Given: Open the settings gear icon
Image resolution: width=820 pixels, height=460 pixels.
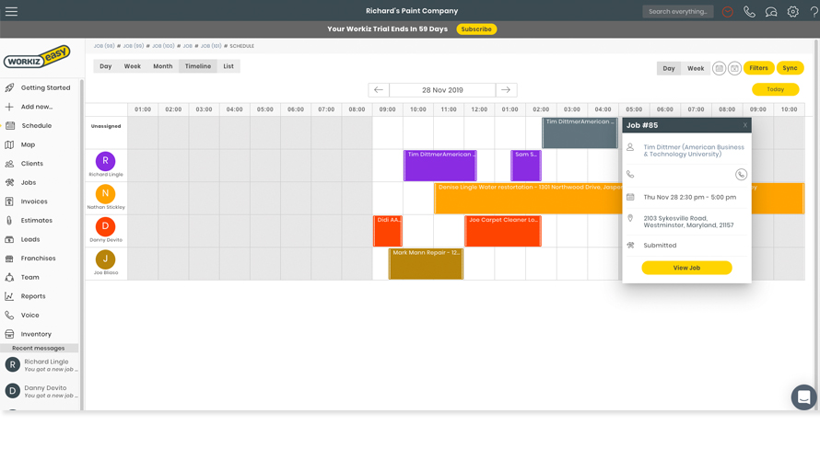Looking at the screenshot, I should click(x=792, y=11).
